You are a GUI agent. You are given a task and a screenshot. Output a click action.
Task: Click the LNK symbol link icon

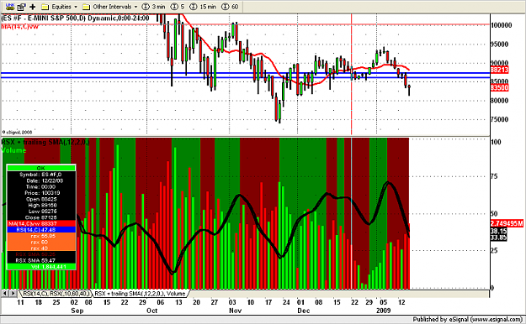10,6
